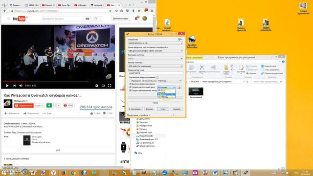Click the Rufus Start (Старт) button
313x176 pixels.
coord(163,109)
